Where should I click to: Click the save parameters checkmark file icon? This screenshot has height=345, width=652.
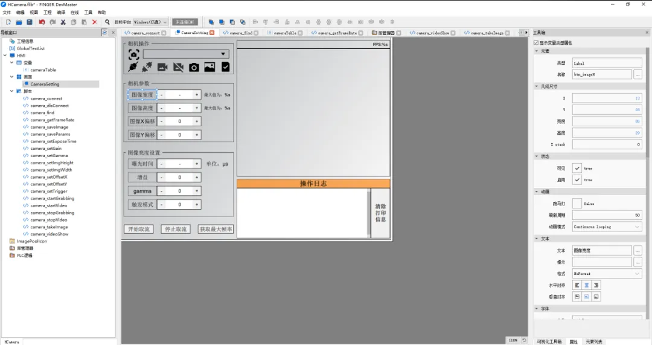point(225,67)
